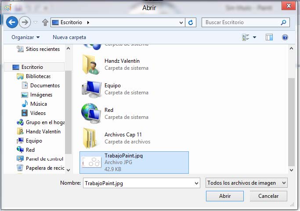Click the Up one level arrow

tap(45, 22)
